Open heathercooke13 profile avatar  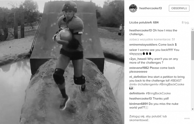click(133, 8)
